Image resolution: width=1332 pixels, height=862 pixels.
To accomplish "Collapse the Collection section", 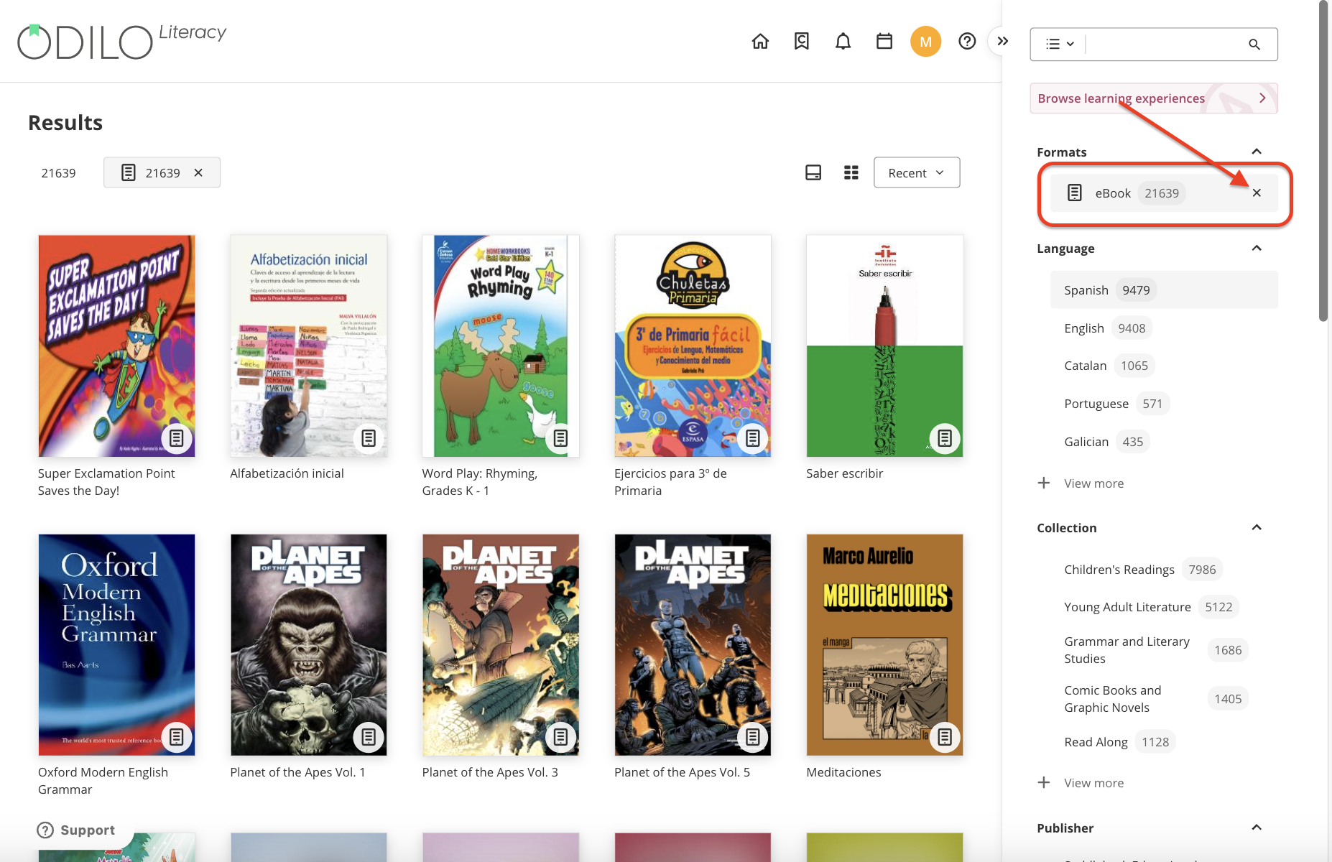I will pos(1257,528).
